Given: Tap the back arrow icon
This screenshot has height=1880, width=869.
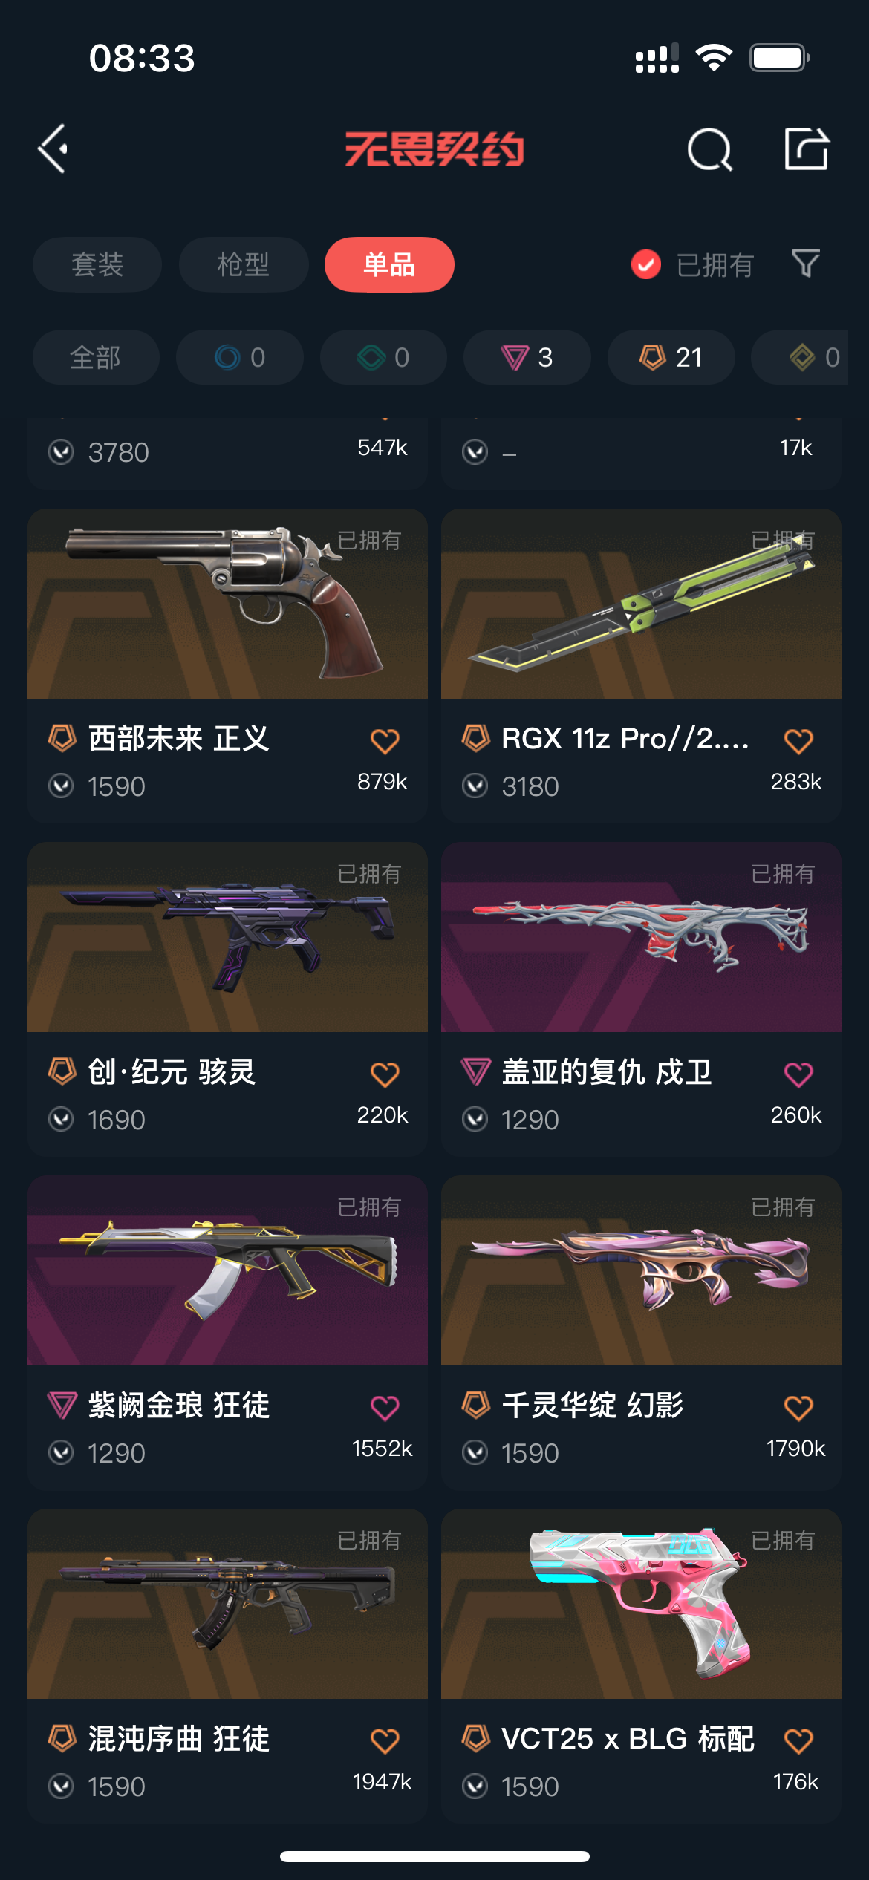Looking at the screenshot, I should [53, 149].
